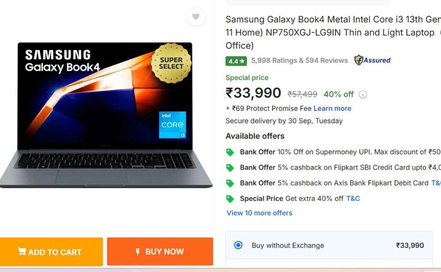441x272 pixels.
Task: Click the SBI Credit Card offer tag icon
Action: 230,167
